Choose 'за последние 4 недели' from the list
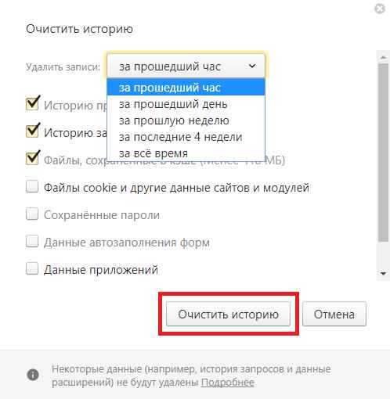390x399 pixels. pyautogui.click(x=186, y=137)
